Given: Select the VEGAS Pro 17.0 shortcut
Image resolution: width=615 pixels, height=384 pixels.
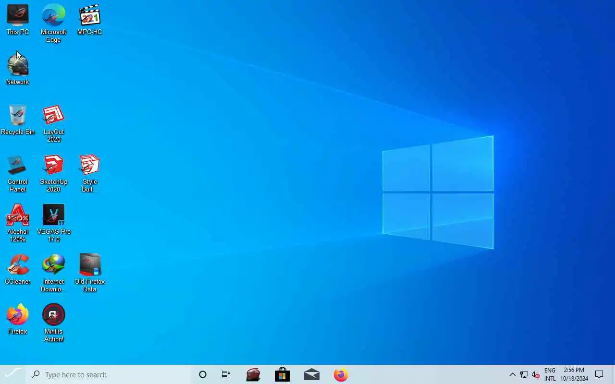Looking at the screenshot, I should tap(53, 224).
